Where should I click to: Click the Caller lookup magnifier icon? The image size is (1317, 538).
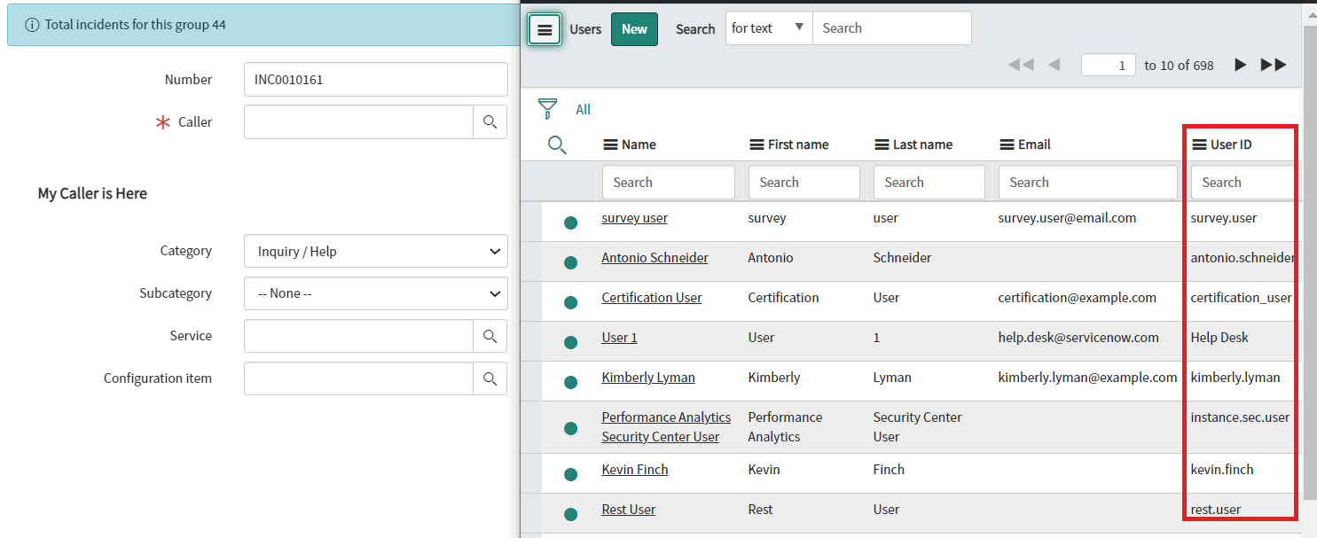[x=490, y=122]
